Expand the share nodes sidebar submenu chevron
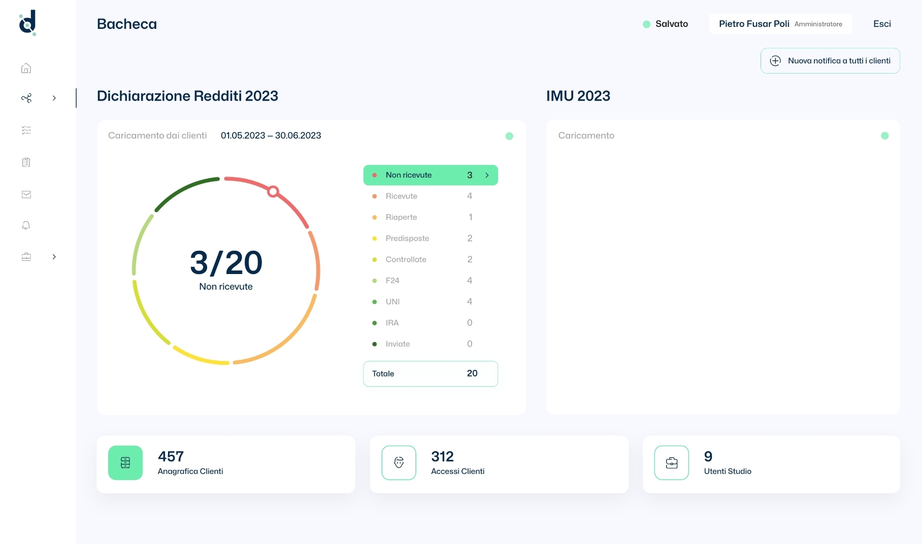Viewport: 922px width, 544px height. click(x=54, y=98)
